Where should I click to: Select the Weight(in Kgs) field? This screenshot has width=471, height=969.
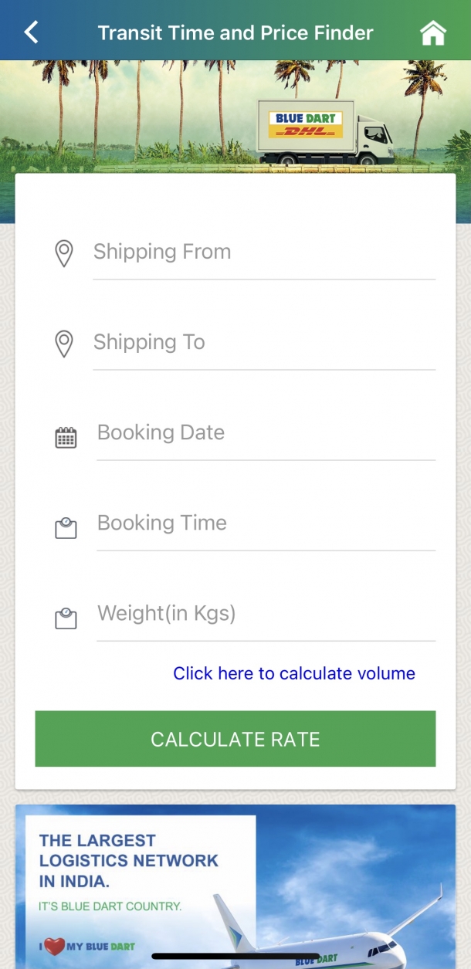click(264, 614)
